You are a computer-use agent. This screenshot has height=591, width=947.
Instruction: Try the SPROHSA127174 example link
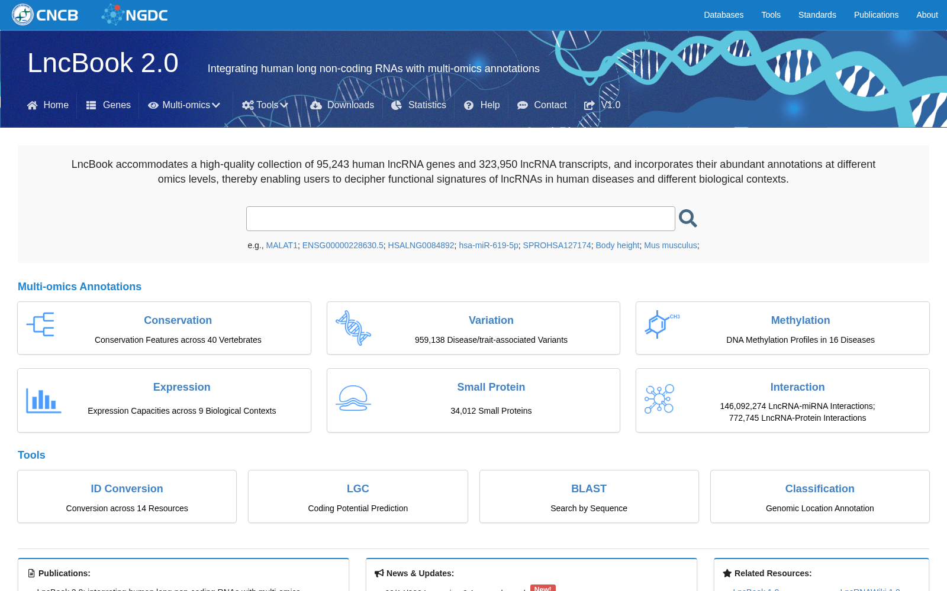point(557,245)
